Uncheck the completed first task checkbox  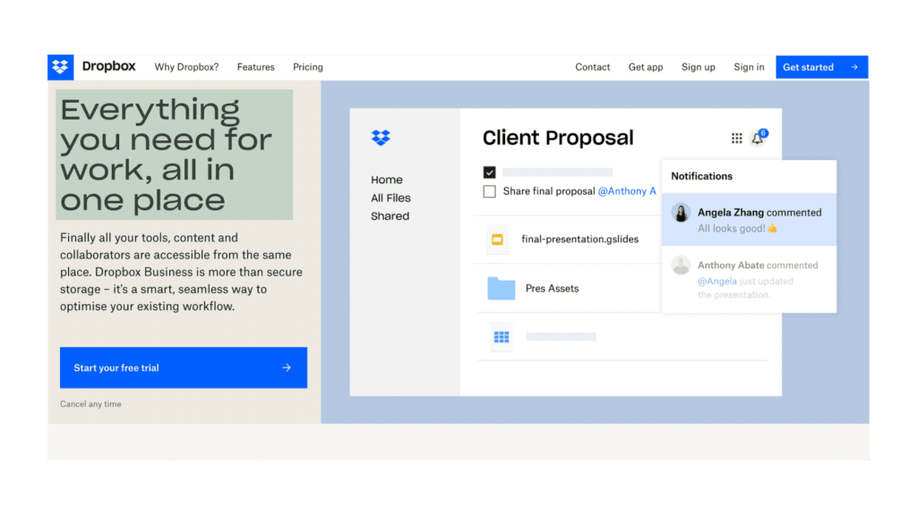pyautogui.click(x=490, y=173)
